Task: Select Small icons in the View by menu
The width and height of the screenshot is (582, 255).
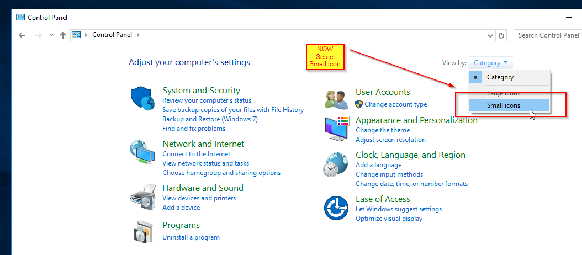Action: point(509,105)
